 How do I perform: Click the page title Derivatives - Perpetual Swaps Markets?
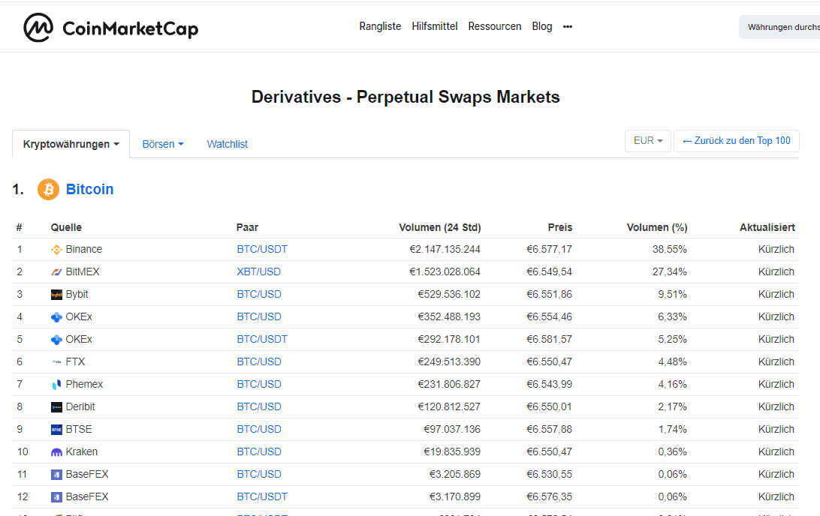coord(405,97)
